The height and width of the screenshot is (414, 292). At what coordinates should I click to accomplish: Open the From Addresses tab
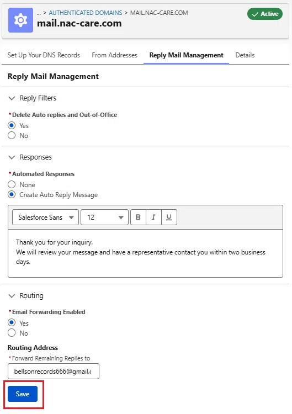115,55
